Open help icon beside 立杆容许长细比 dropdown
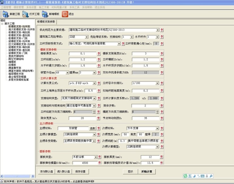234x184 pixels. (x=162, y=83)
